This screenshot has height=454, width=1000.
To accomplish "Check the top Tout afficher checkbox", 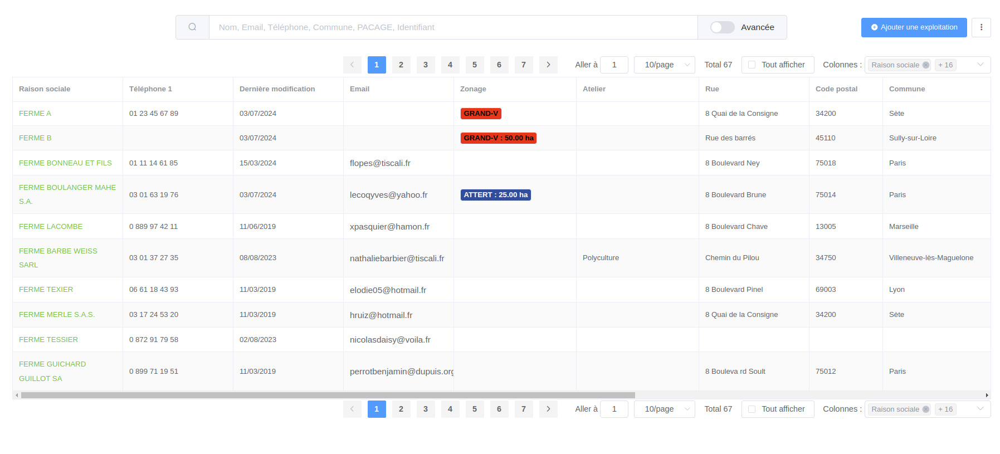I will tap(752, 65).
